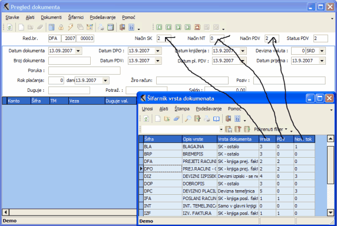Click the scroll down arrow in Šifarnik list
The height and width of the screenshot is (226, 337).
pos(331,212)
